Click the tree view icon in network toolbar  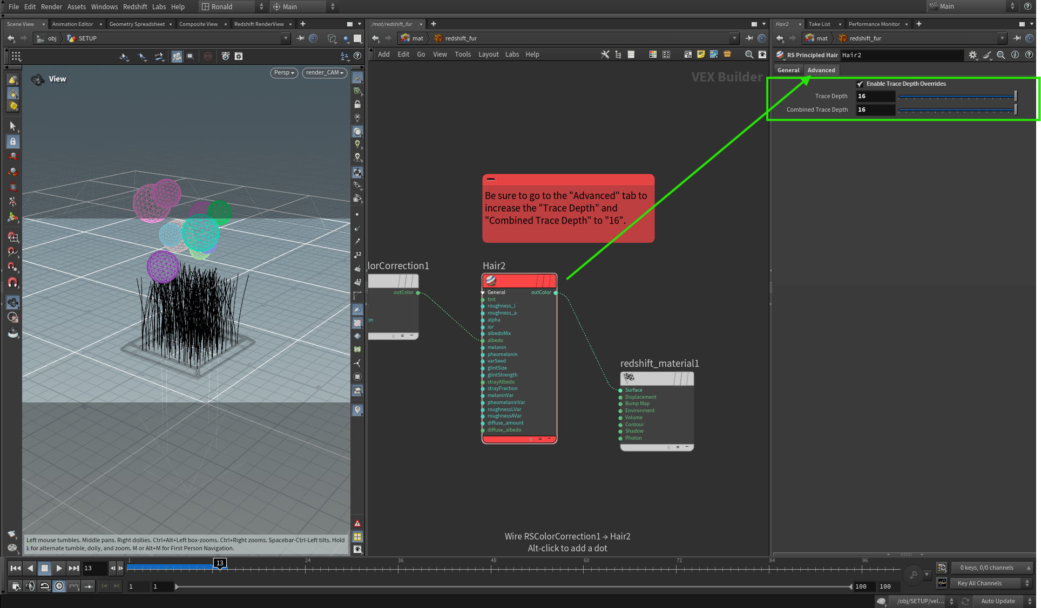coord(618,54)
